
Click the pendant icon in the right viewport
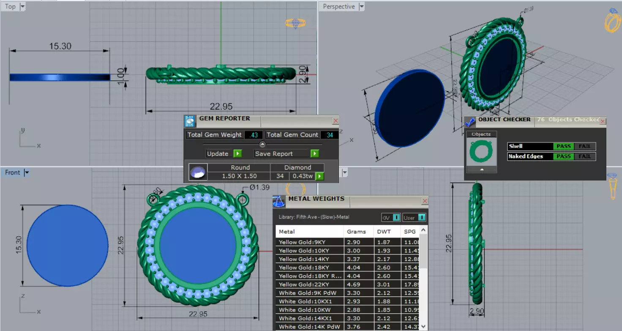click(612, 186)
